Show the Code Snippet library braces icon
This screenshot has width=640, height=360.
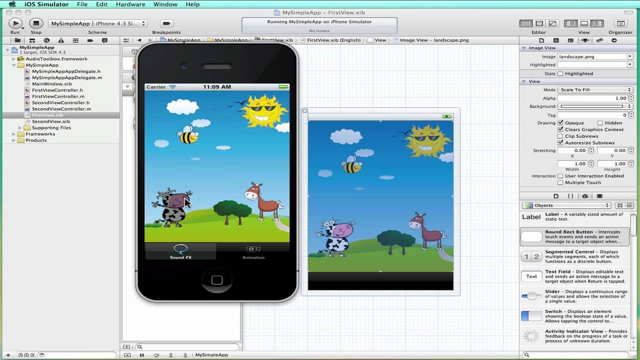(x=570, y=196)
